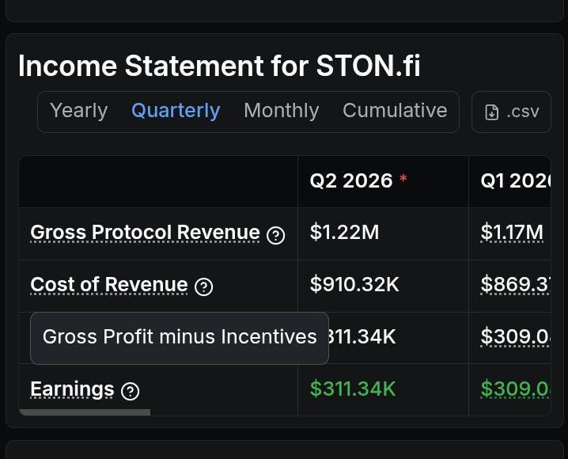This screenshot has width=568, height=459.
Task: Click the Cost of Revenue label
Action: click(x=109, y=284)
